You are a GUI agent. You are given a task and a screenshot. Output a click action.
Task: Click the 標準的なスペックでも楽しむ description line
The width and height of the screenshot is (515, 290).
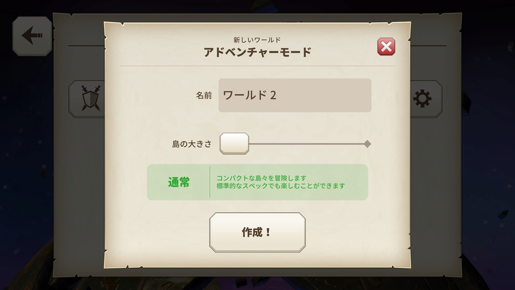(281, 186)
